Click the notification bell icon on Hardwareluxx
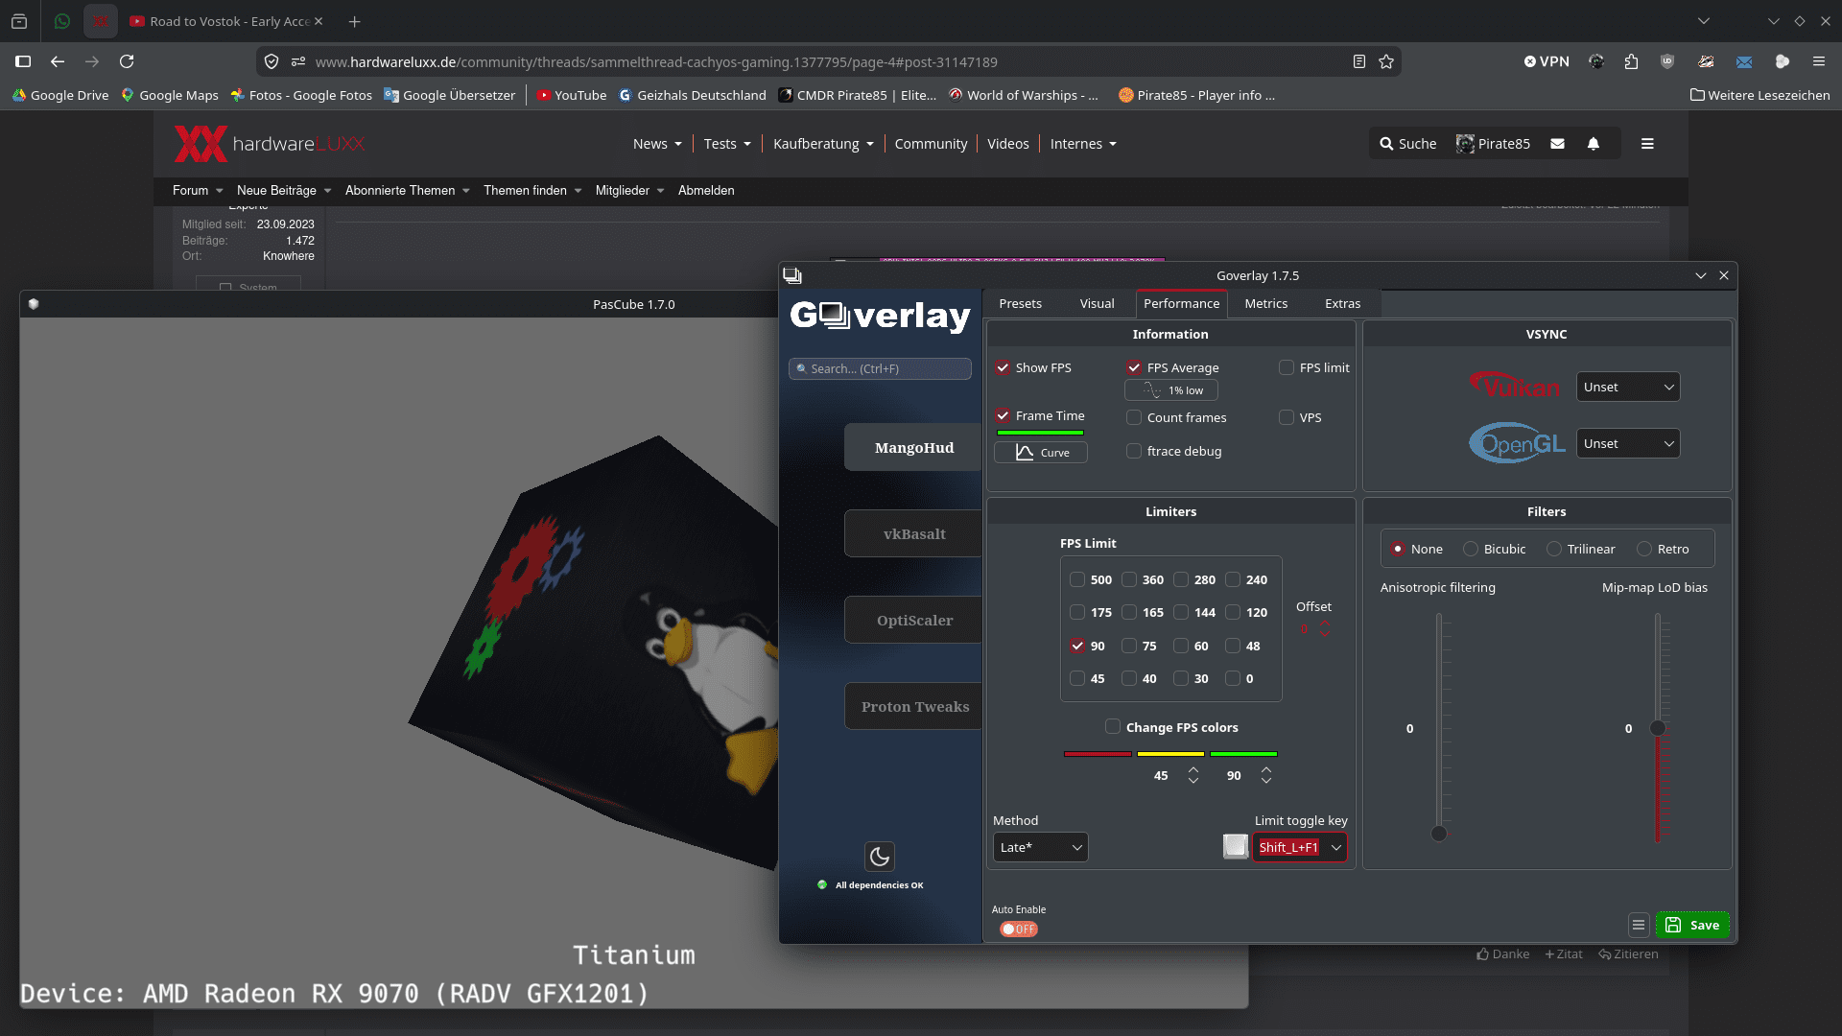The height and width of the screenshot is (1036, 1842). click(x=1594, y=144)
